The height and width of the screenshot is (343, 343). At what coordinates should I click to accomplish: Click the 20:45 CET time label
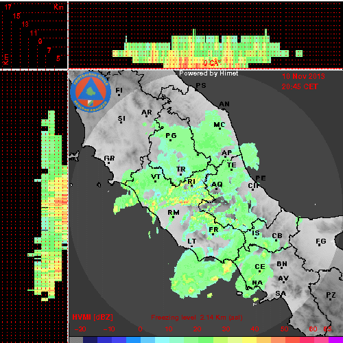pos(300,86)
